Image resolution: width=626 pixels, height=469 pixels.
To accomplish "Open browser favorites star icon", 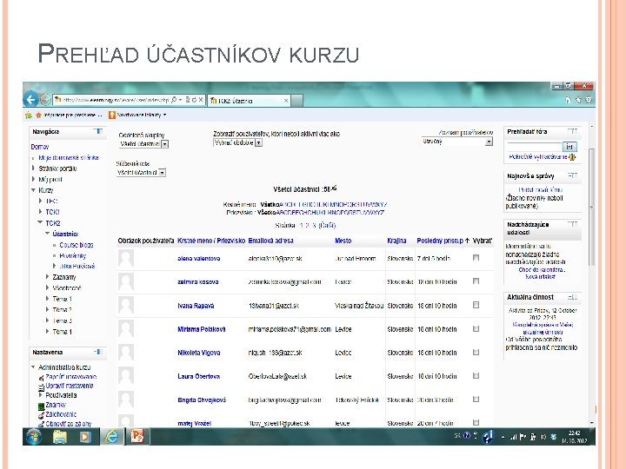I will pyautogui.click(x=578, y=100).
